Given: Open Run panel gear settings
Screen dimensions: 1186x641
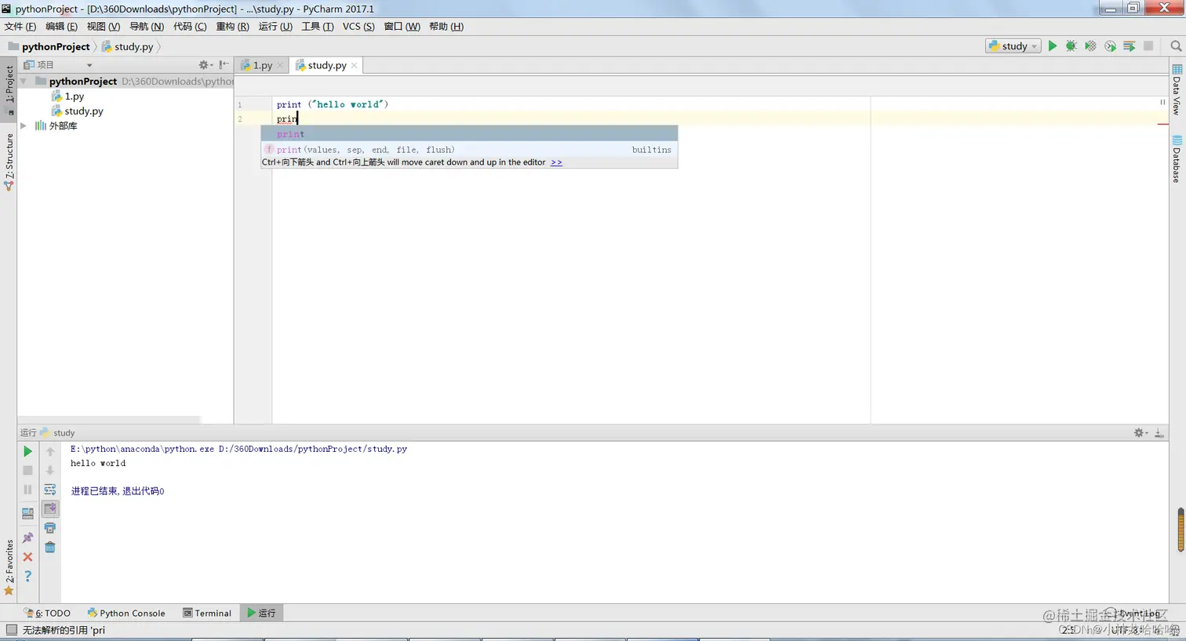Looking at the screenshot, I should [1141, 433].
